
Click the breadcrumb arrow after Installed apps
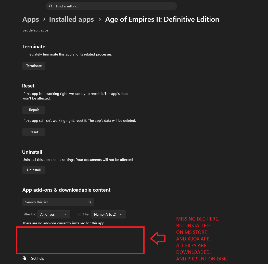coord(99,19)
